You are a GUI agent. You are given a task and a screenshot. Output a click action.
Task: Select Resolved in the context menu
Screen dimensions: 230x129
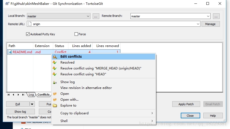click(x=104, y=62)
